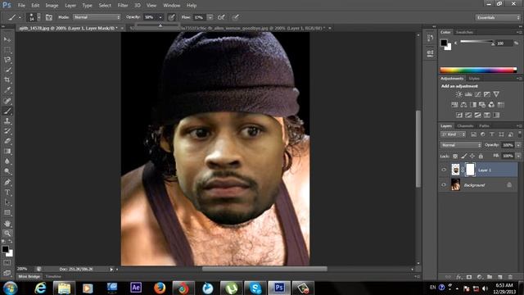The width and height of the screenshot is (524, 295).
Task: Select the Brush tool in toolbox
Action: (7, 111)
